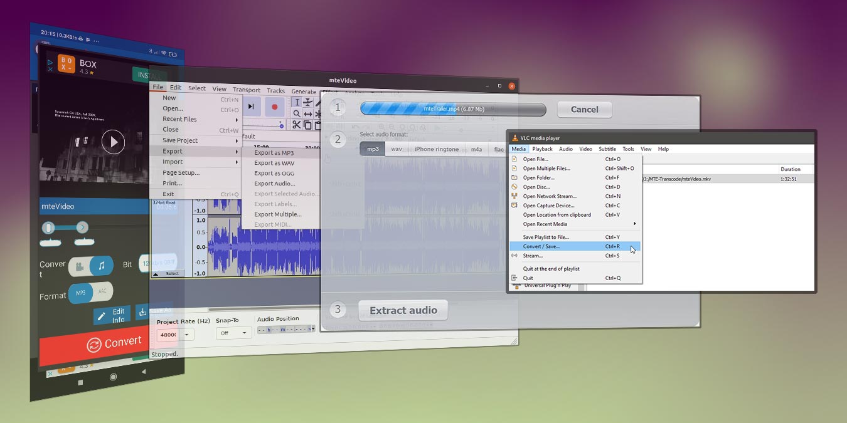Select the Time Shift tool
This screenshot has width=847, height=423.
307,114
